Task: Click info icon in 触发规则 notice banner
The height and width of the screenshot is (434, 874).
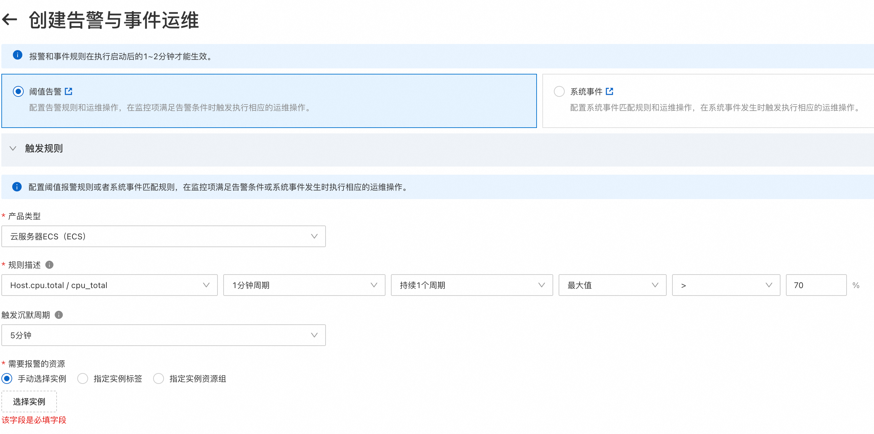Action: pyautogui.click(x=17, y=187)
